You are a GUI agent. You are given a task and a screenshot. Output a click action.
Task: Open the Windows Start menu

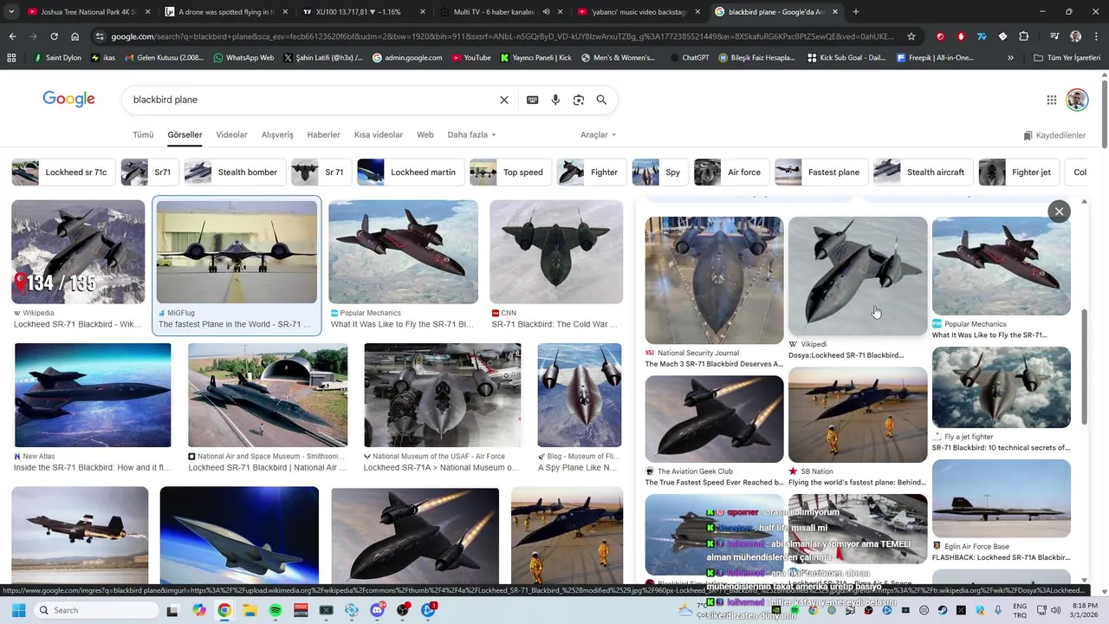coord(18,610)
